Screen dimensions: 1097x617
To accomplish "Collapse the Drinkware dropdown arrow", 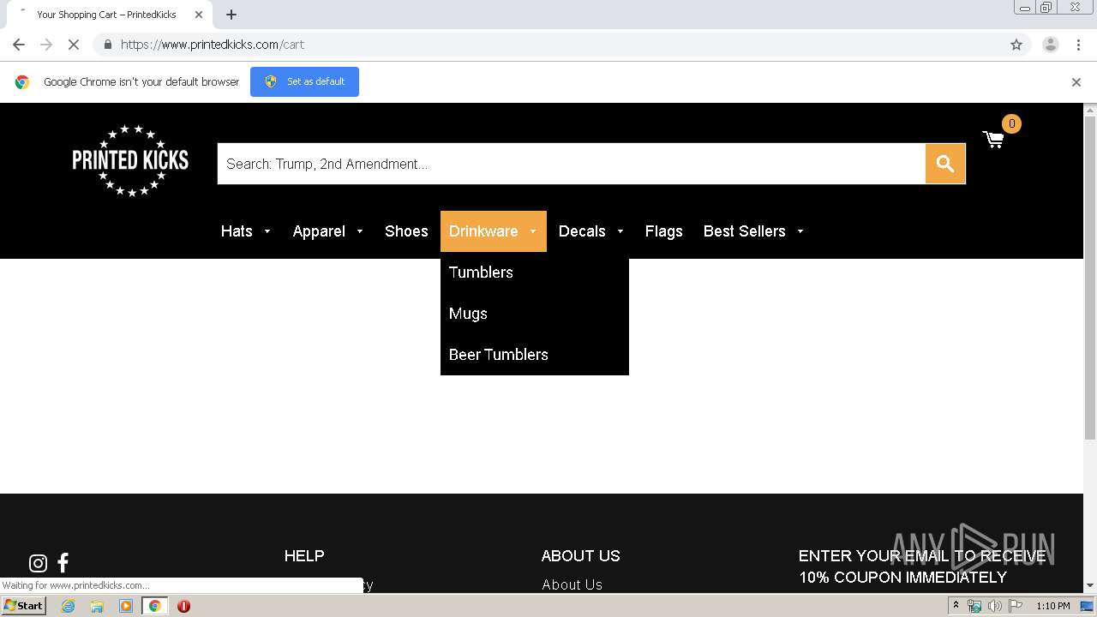I will [533, 231].
